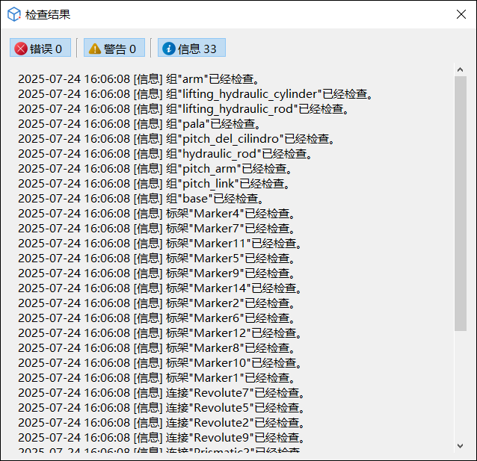Image resolution: width=477 pixels, height=461 pixels.
Task: Click the scrollbar down arrow
Action: click(x=460, y=446)
